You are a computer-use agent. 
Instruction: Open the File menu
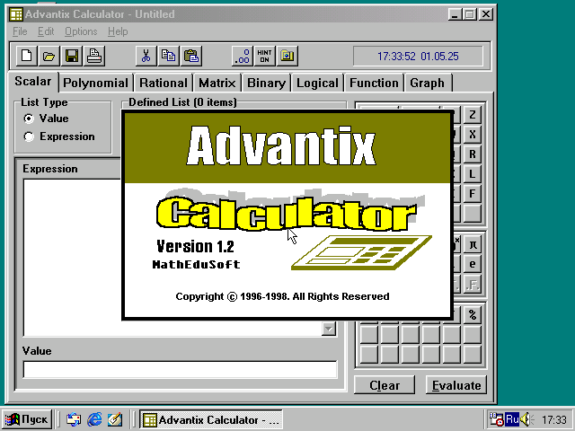click(20, 31)
